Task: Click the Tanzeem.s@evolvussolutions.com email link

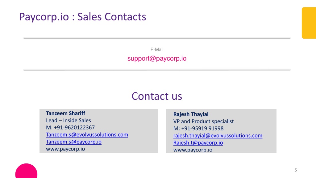Action: pos(87,135)
